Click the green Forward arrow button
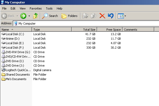 click(x=23, y=16)
